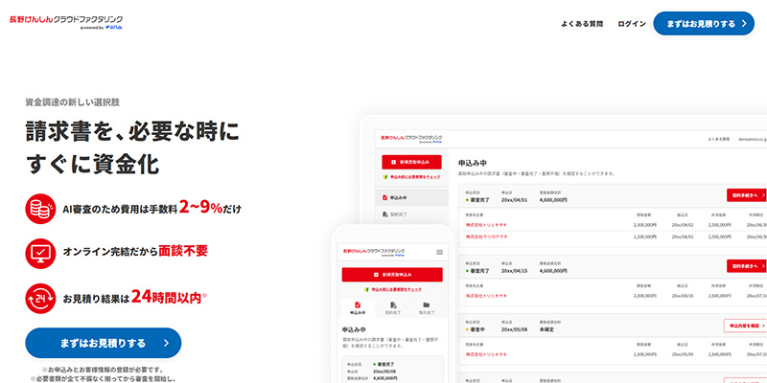This screenshot has width=767, height=383.
Task: Click よくある質問 in desktop mockup header
Action: click(718, 139)
